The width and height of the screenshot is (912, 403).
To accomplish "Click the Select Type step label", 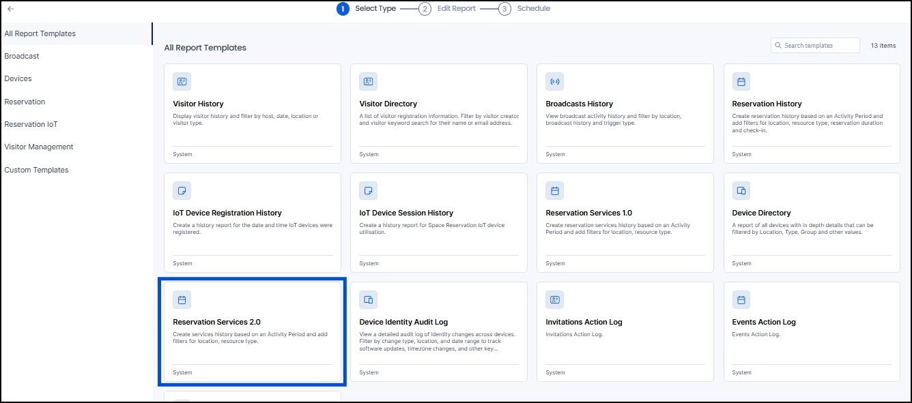I will click(375, 9).
